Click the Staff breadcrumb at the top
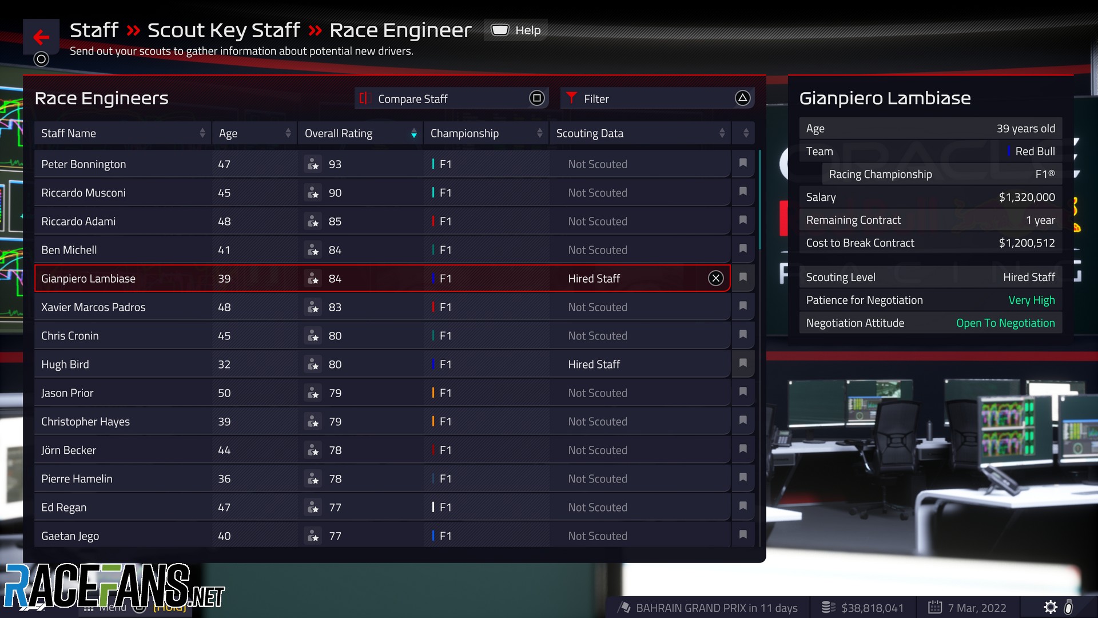This screenshot has width=1098, height=618. [93, 30]
